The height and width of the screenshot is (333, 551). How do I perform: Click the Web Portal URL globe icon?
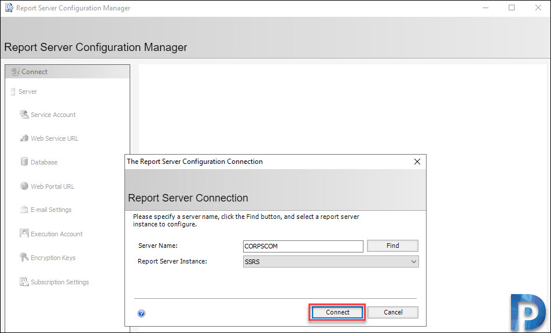point(24,186)
